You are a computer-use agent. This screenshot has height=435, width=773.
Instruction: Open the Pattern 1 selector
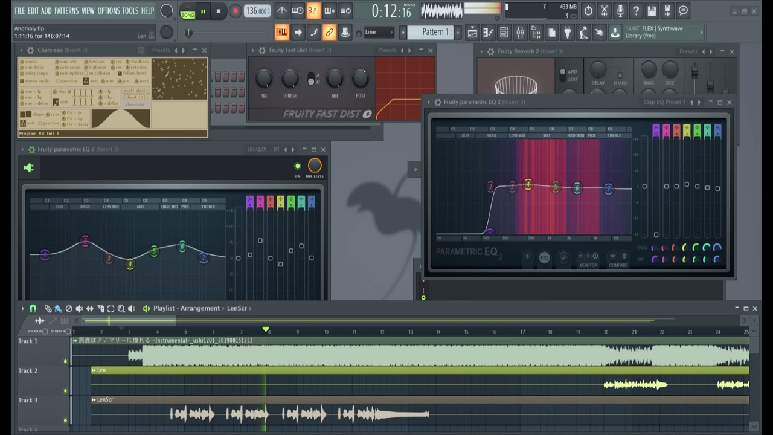(x=431, y=32)
